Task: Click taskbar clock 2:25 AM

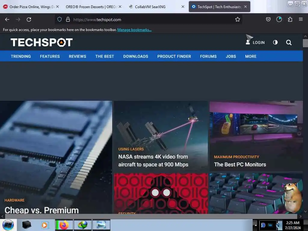Action: 293,225
